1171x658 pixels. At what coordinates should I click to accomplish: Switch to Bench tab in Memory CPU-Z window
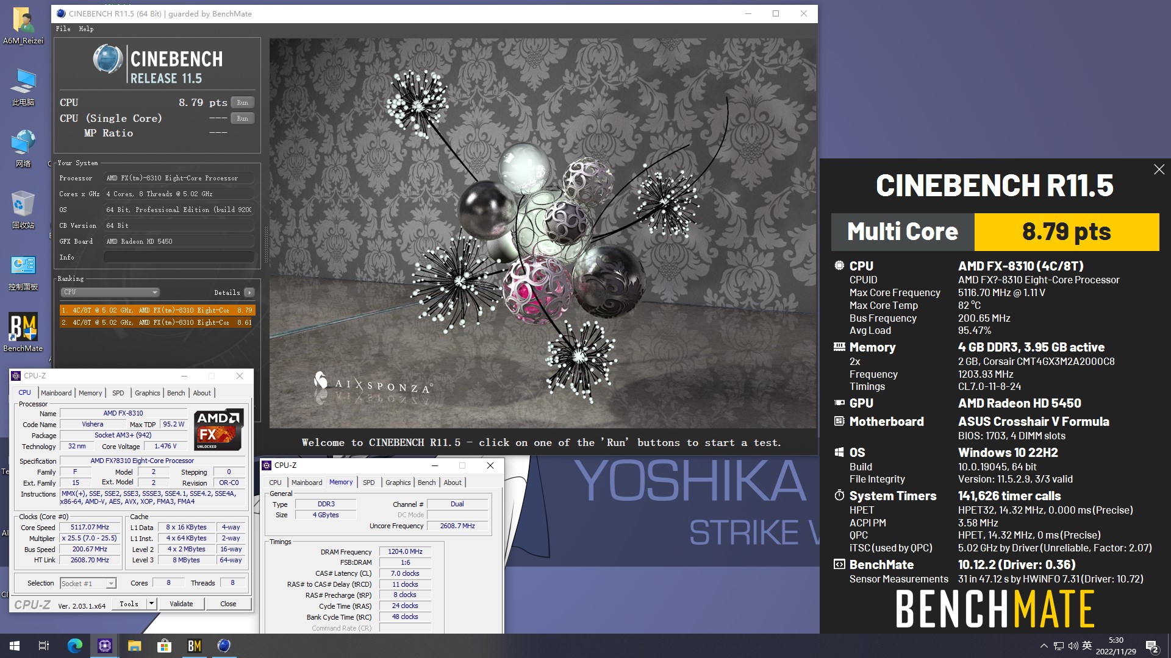click(427, 483)
